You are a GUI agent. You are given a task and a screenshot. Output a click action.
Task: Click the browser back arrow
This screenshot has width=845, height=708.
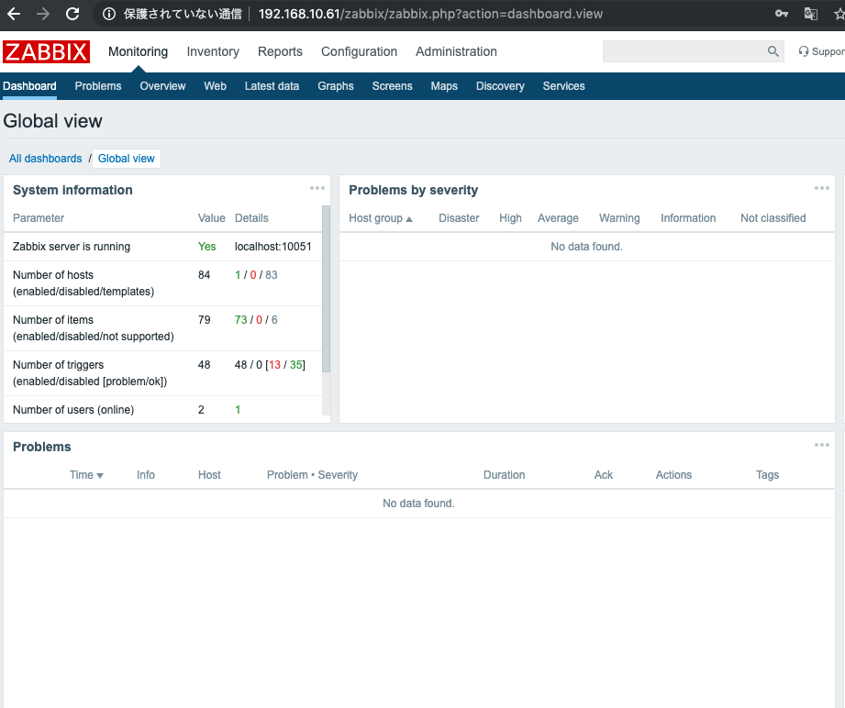[15, 14]
